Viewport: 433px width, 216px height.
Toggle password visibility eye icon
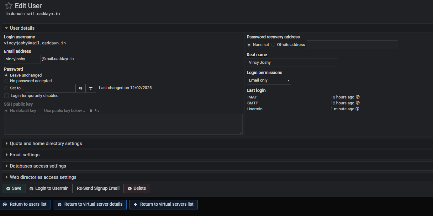coord(81,88)
